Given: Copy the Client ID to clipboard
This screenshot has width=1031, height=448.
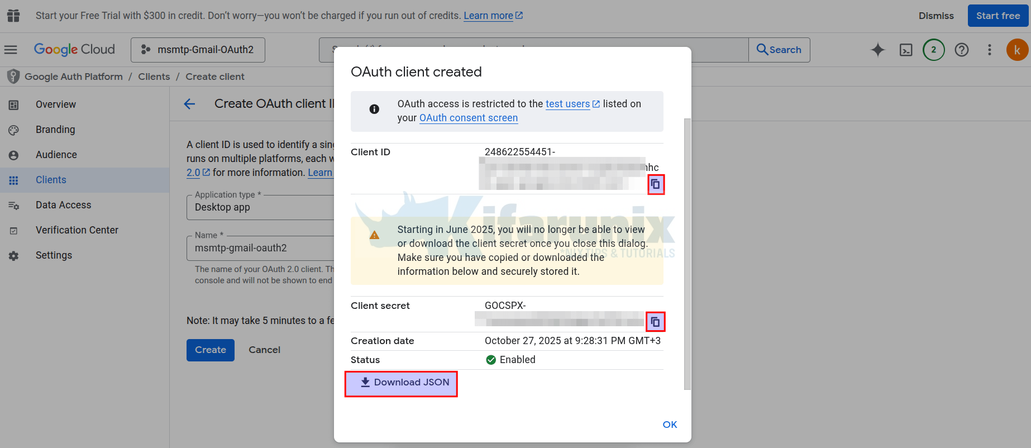Looking at the screenshot, I should pos(656,184).
